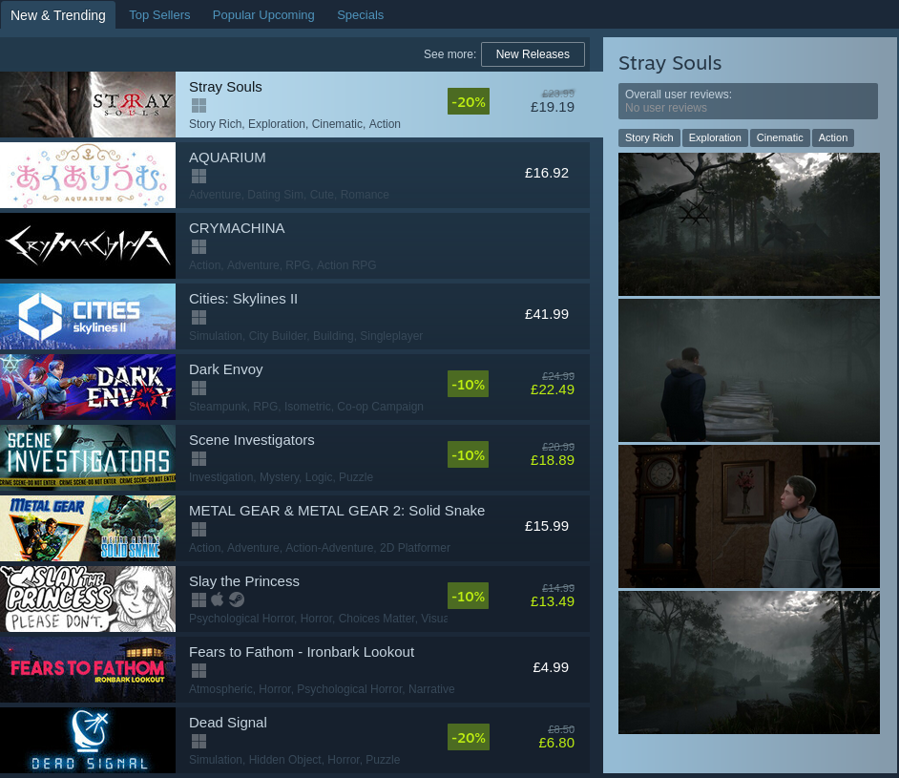Open the Dark Envoy capsule image

click(x=88, y=387)
